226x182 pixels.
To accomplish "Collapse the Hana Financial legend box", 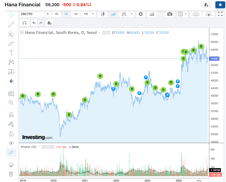I will coord(22,32).
